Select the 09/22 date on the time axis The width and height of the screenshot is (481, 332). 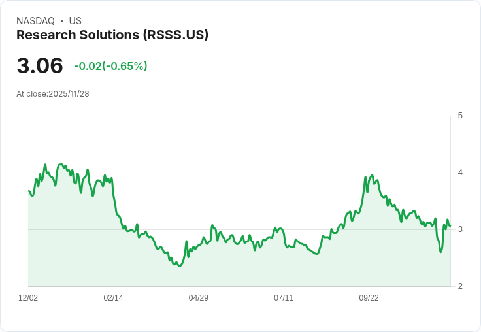pyautogui.click(x=369, y=298)
